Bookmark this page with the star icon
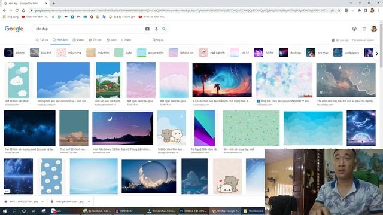Screen dimensions: 383x215 (339, 10)
